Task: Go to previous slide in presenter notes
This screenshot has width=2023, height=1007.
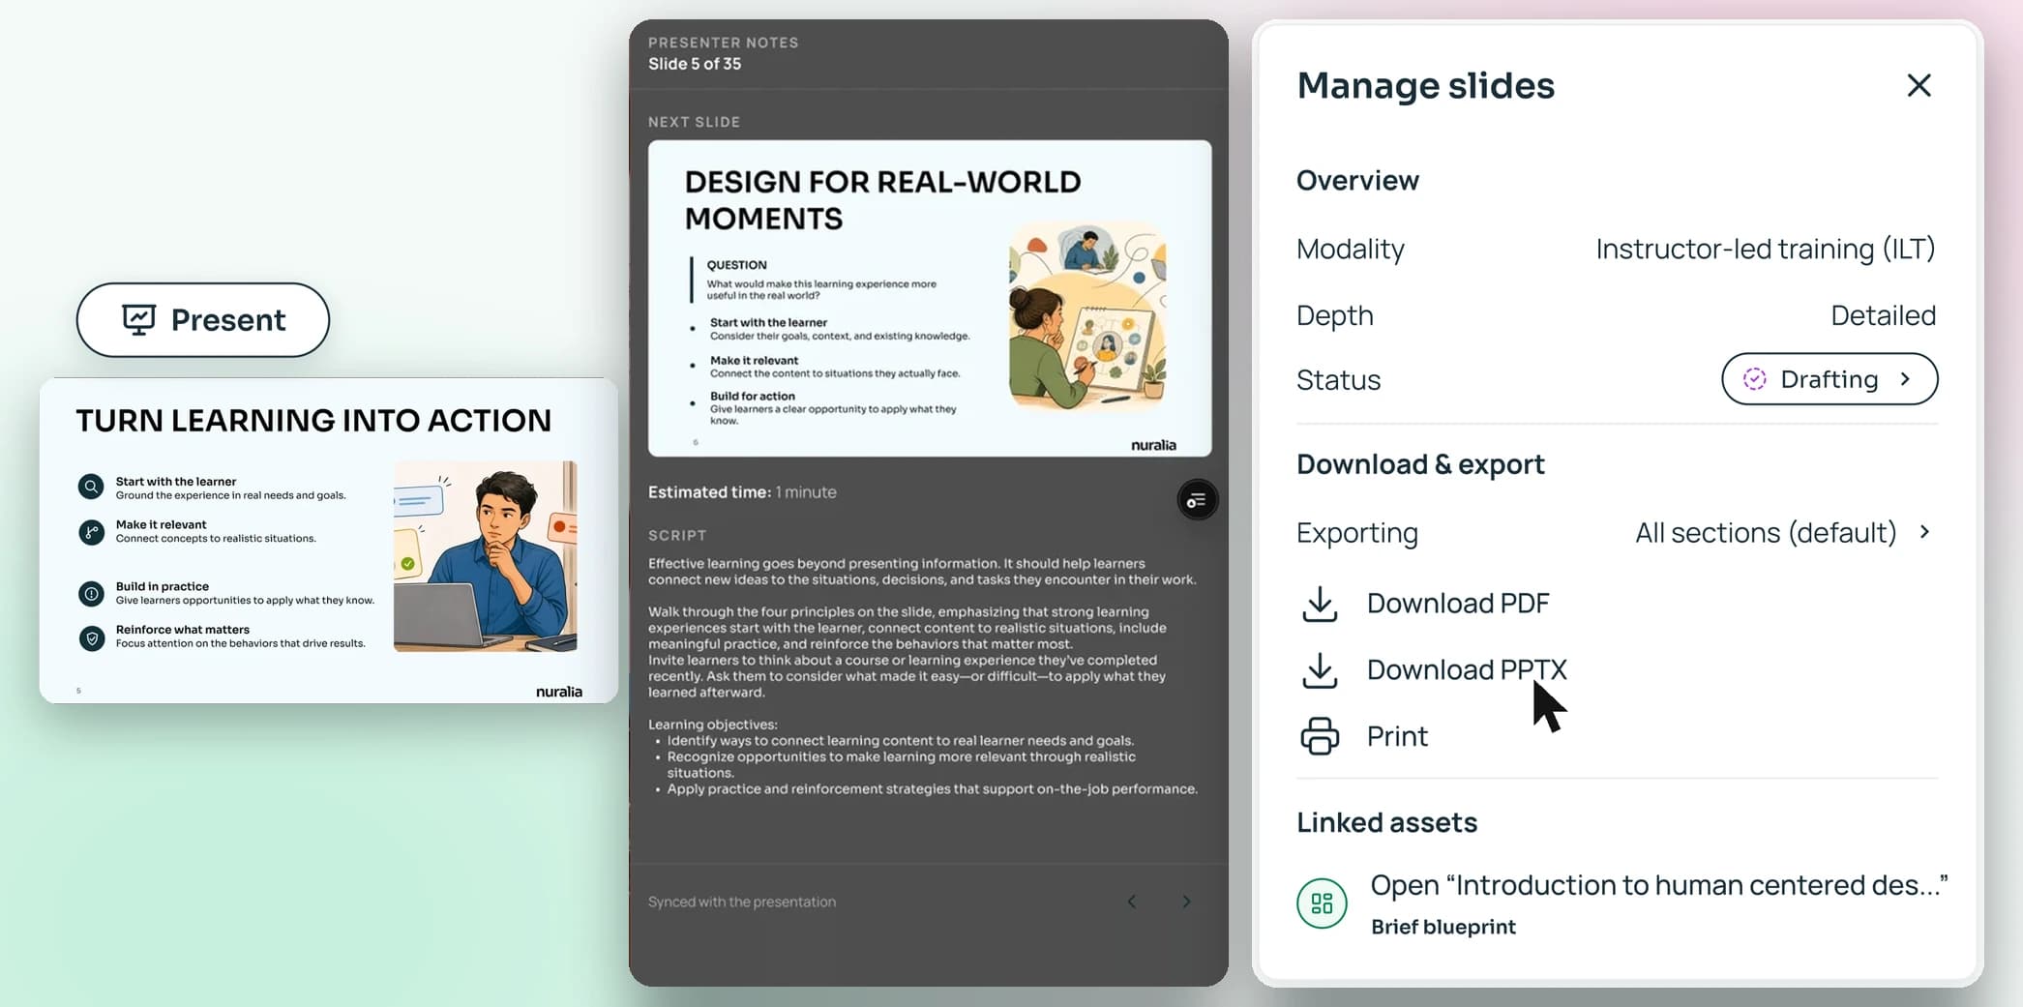Action: pyautogui.click(x=1132, y=902)
